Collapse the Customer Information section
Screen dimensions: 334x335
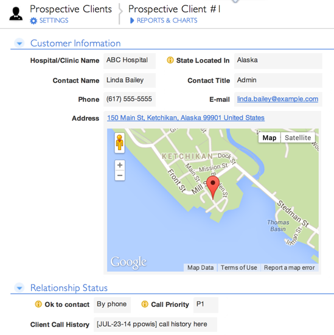point(19,43)
